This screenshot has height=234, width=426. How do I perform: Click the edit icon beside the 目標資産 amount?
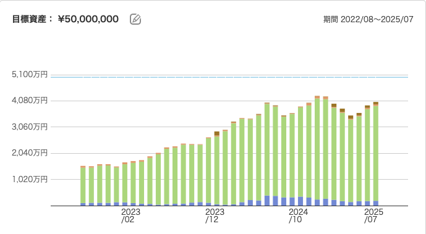pos(135,19)
